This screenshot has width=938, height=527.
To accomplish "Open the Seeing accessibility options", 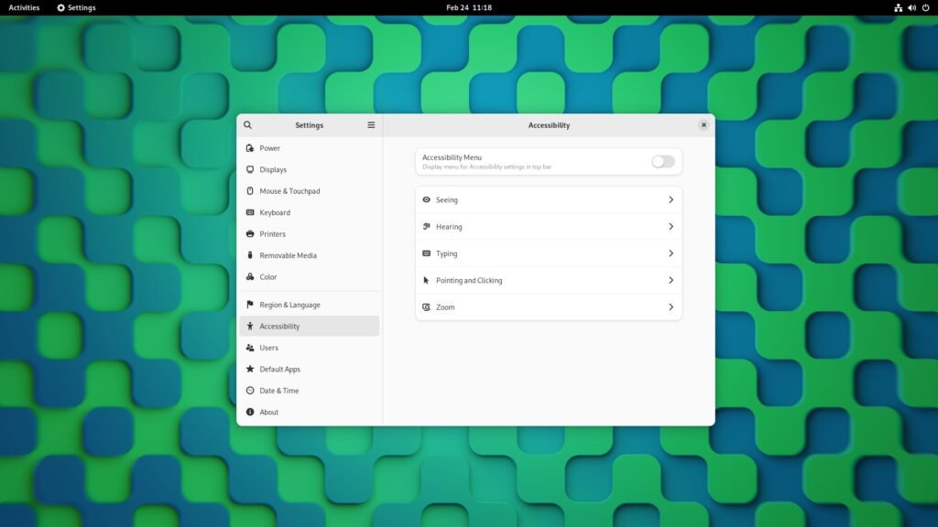I will [x=549, y=199].
